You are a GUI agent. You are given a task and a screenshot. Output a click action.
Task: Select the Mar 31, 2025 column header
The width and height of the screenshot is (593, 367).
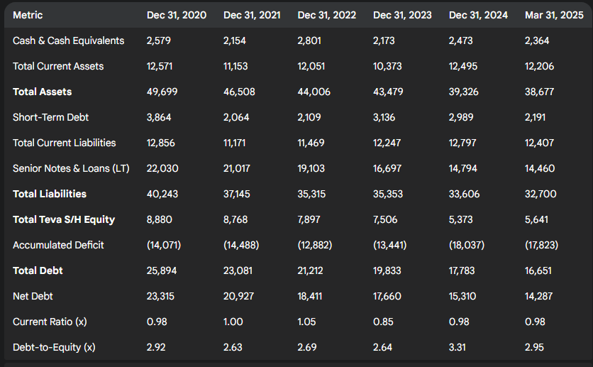(554, 15)
